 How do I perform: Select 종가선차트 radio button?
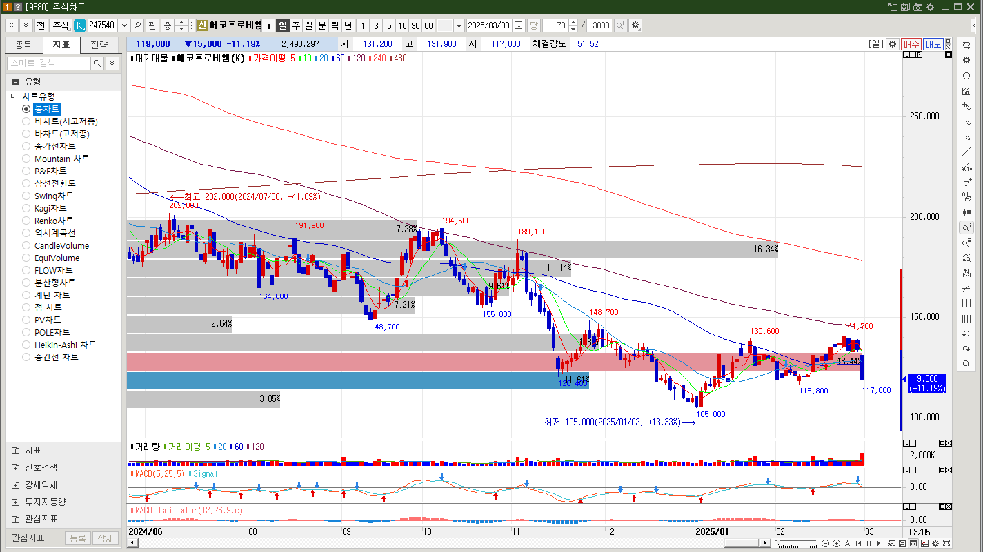(x=26, y=146)
